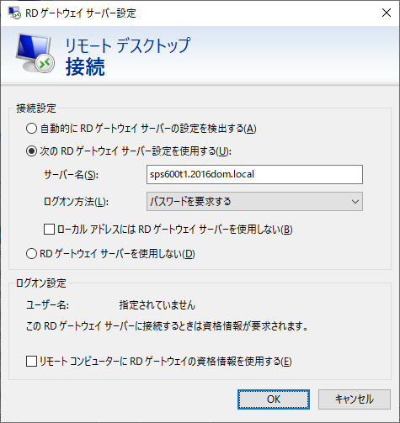Expand the chevron arrow of the logon method dropdown
The width and height of the screenshot is (400, 423).
point(355,202)
